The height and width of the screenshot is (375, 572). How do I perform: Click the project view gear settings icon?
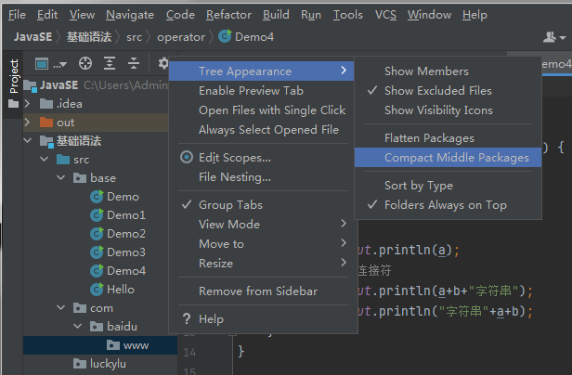coord(162,63)
